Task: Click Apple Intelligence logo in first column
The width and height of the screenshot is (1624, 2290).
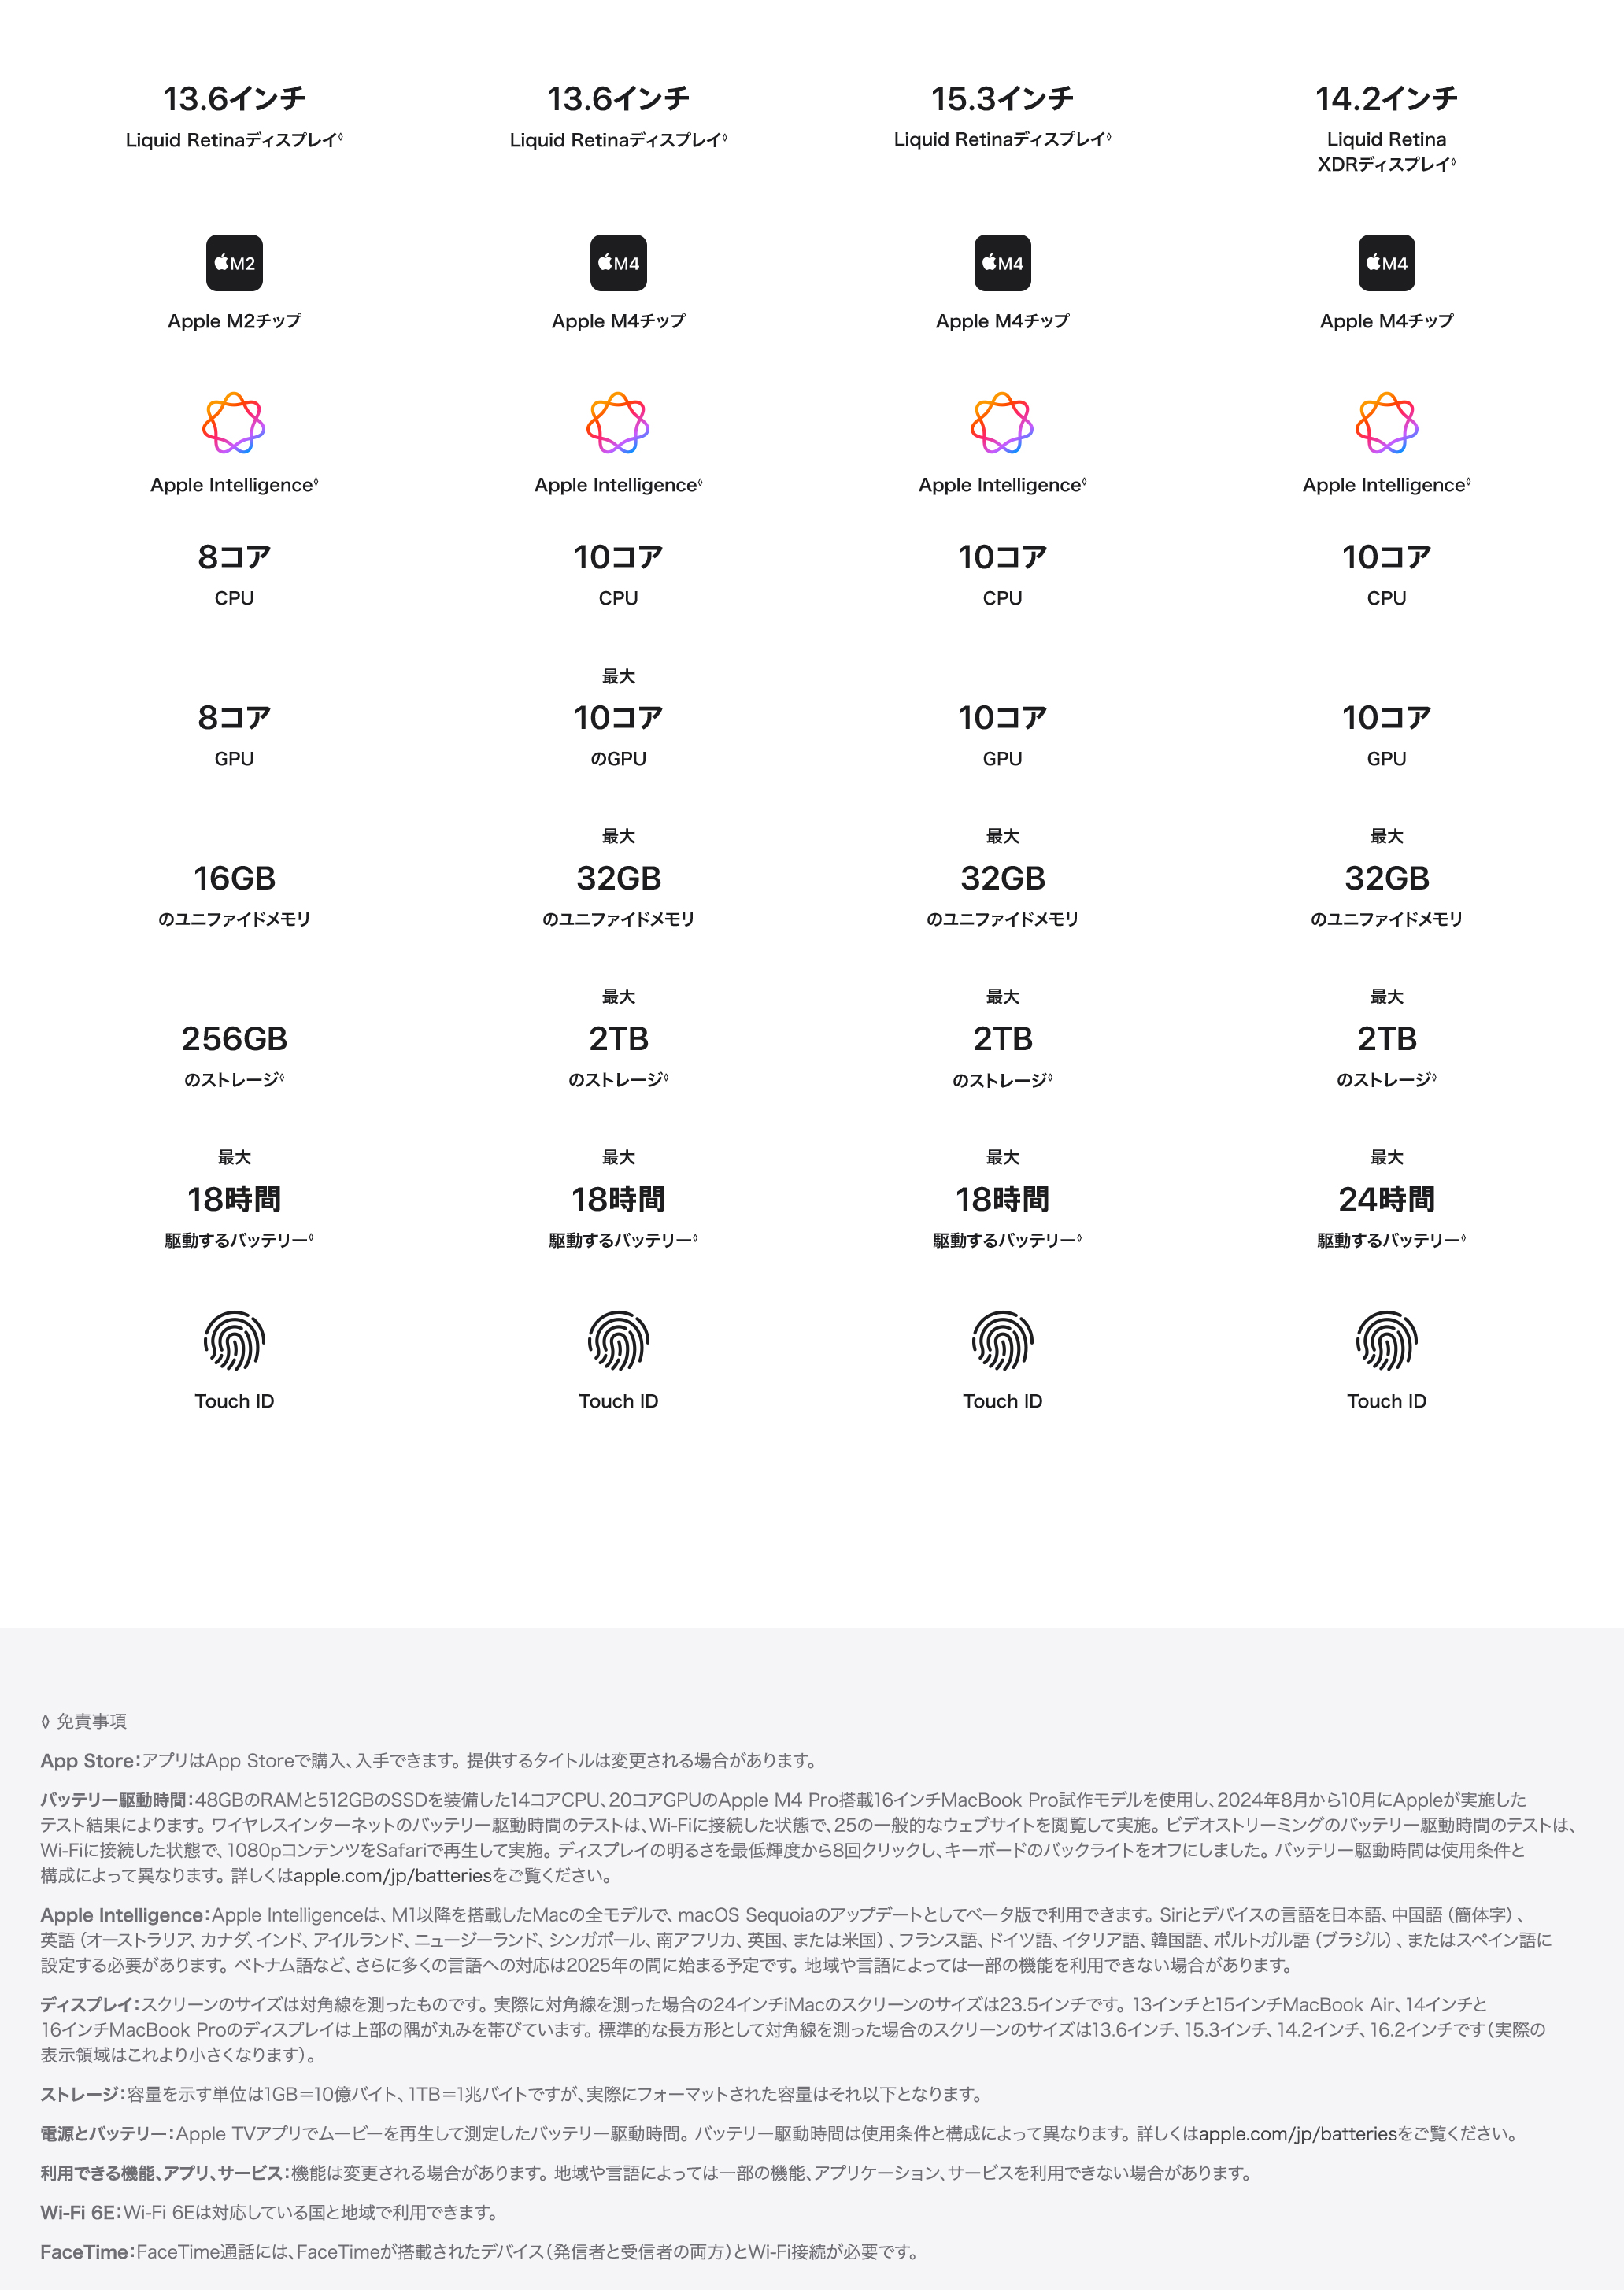Action: click(x=234, y=423)
